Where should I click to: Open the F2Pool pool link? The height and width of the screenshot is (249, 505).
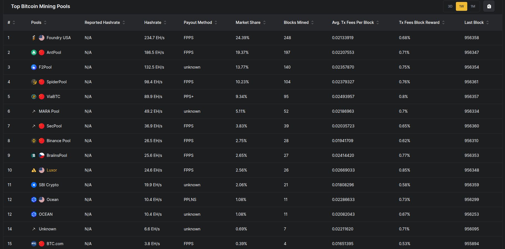pyautogui.click(x=45, y=67)
